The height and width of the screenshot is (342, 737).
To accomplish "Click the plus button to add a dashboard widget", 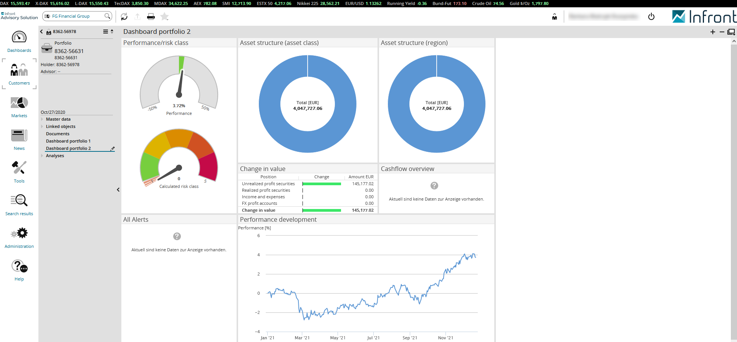I will [x=713, y=32].
